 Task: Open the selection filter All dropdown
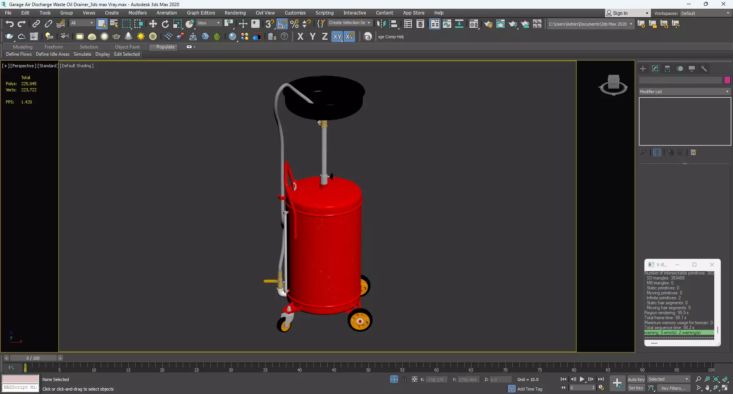pos(82,23)
